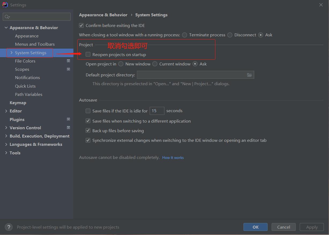Open folder browser for default project directory
Image resolution: width=329 pixels, height=235 pixels.
[249, 75]
